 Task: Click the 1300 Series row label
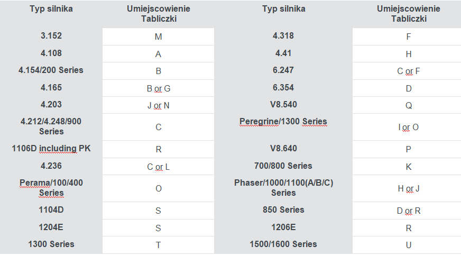pyautogui.click(x=51, y=244)
